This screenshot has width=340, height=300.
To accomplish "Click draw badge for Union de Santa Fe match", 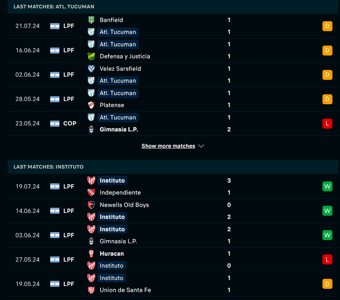I will (327, 284).
